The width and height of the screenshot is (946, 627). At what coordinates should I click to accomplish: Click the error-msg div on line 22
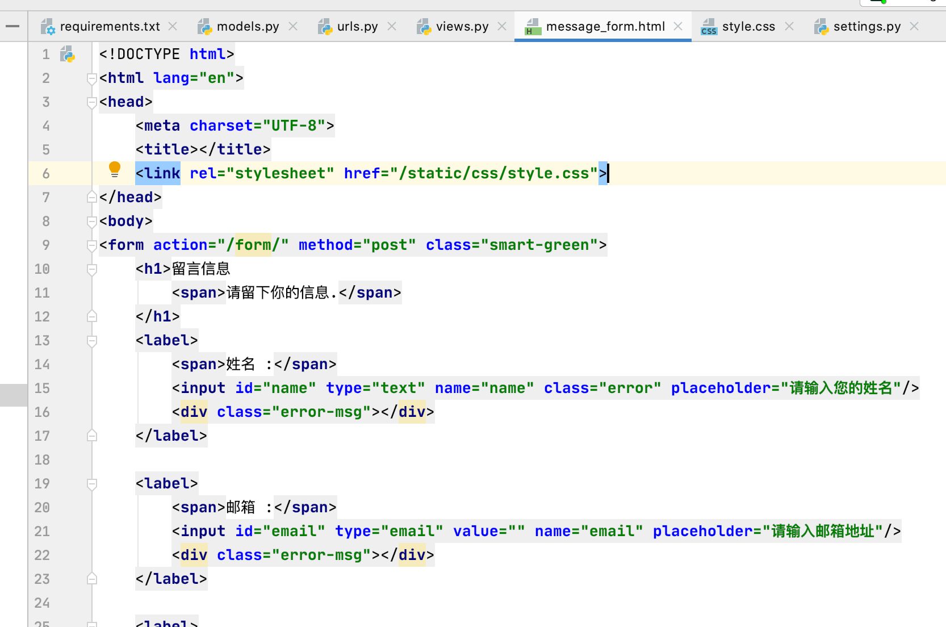(303, 555)
